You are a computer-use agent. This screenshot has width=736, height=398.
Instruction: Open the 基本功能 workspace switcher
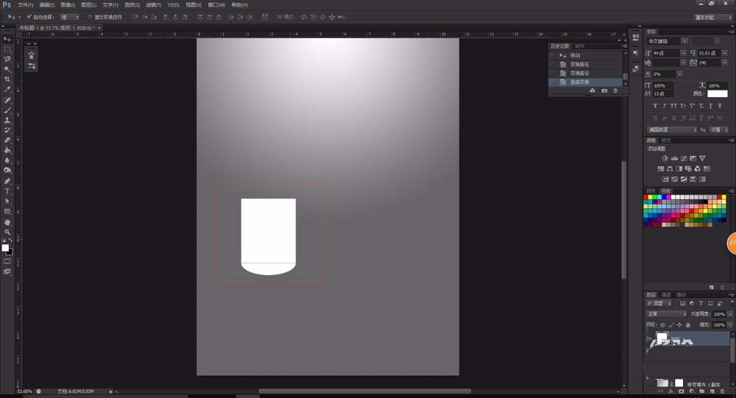coord(712,18)
